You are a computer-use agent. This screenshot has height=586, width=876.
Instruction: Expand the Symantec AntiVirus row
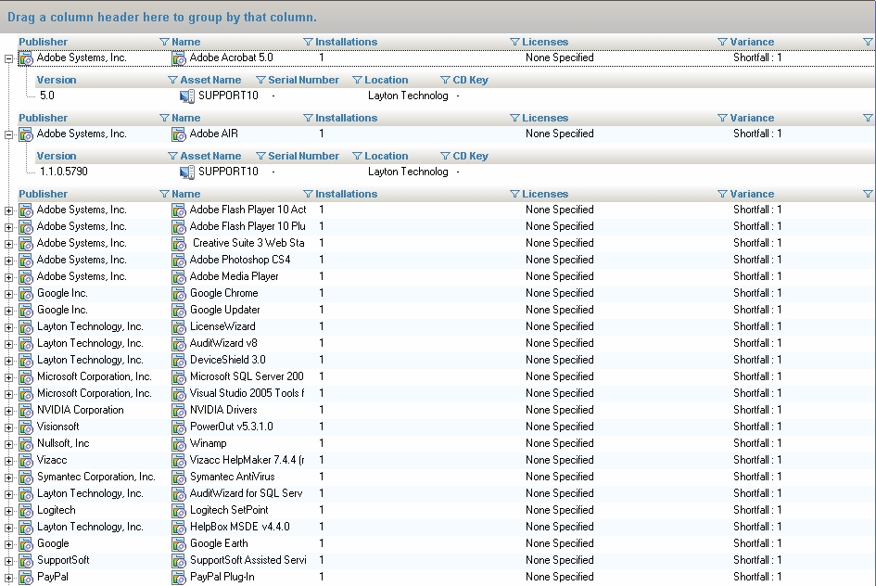8,478
